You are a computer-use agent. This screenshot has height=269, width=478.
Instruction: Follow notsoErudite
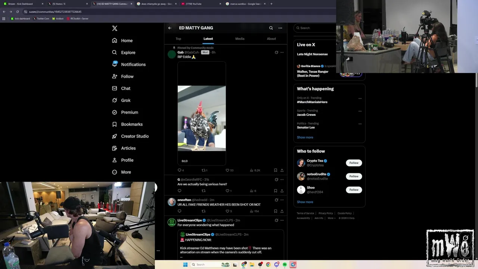[354, 176]
